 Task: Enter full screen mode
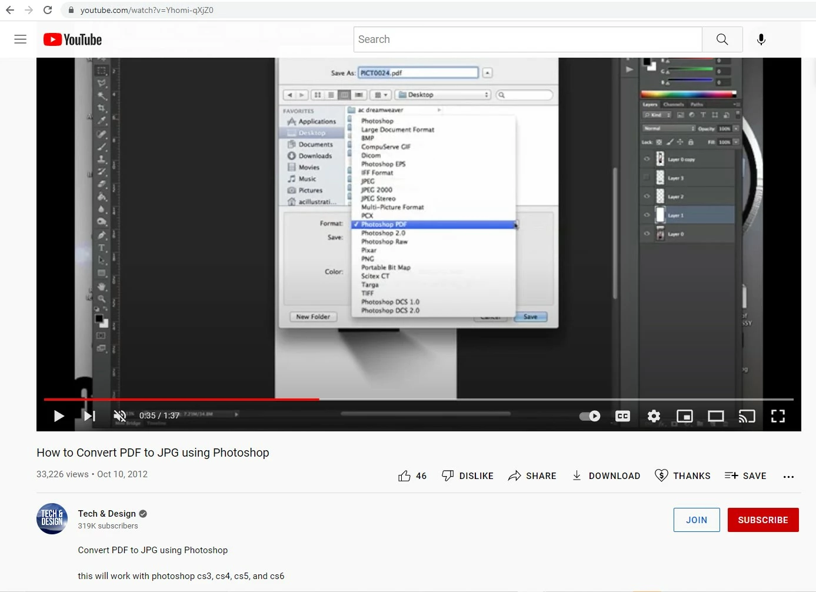click(x=778, y=416)
